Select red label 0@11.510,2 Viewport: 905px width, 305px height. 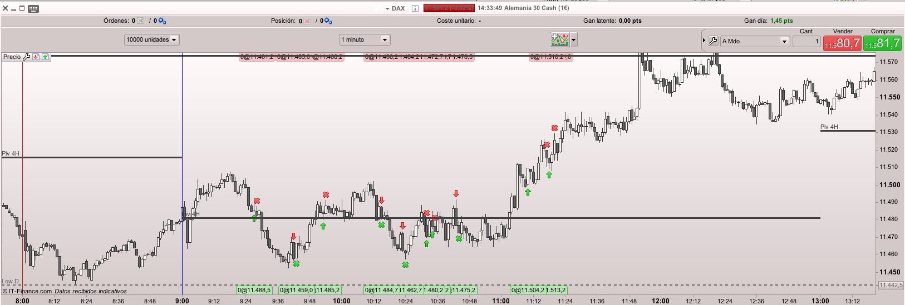(547, 57)
